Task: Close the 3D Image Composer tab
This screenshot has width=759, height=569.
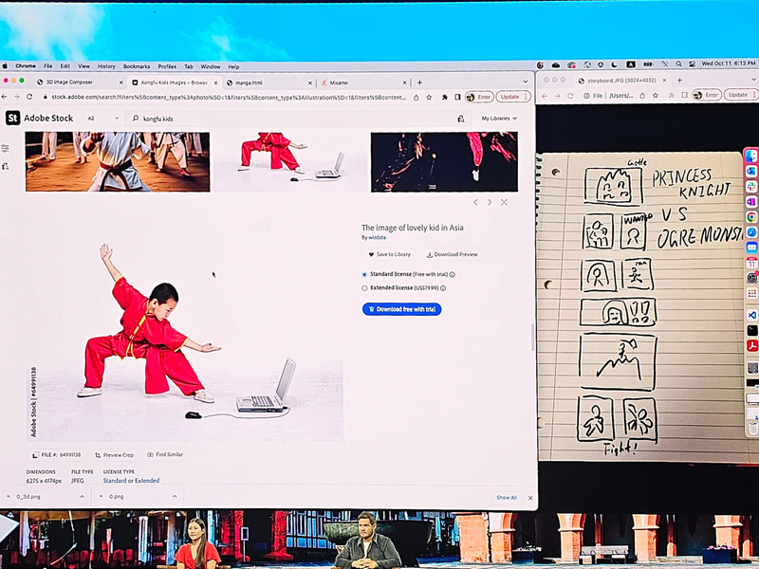Action: pos(121,83)
